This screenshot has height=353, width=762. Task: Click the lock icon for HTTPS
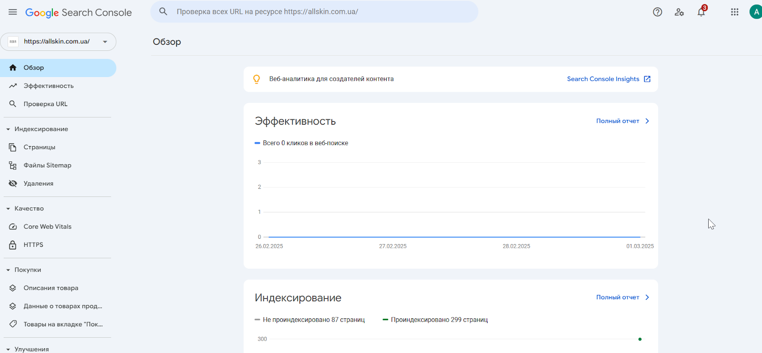pos(13,245)
